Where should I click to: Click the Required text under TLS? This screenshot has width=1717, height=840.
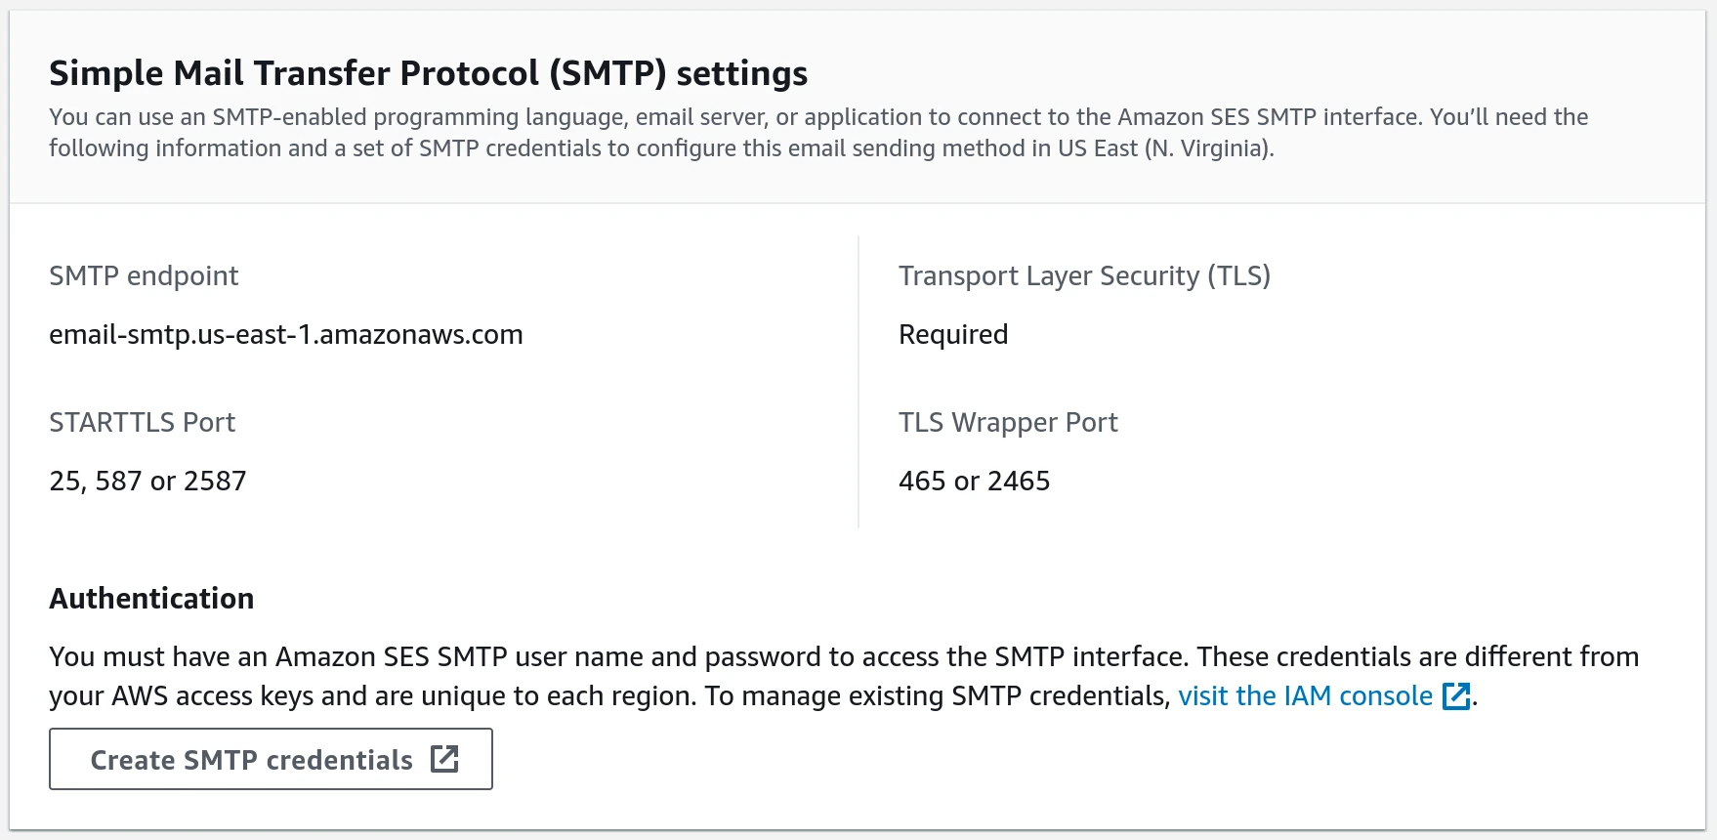pyautogui.click(x=953, y=334)
